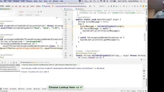Click the main git branch status widget
Screen dimensions: 164x92
click(x=139, y=91)
